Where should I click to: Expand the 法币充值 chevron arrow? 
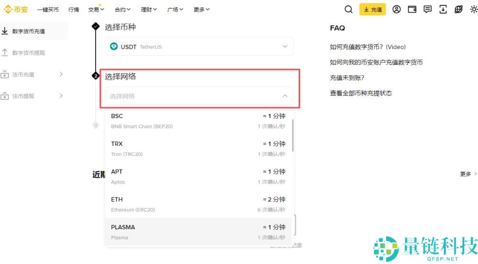[61, 74]
